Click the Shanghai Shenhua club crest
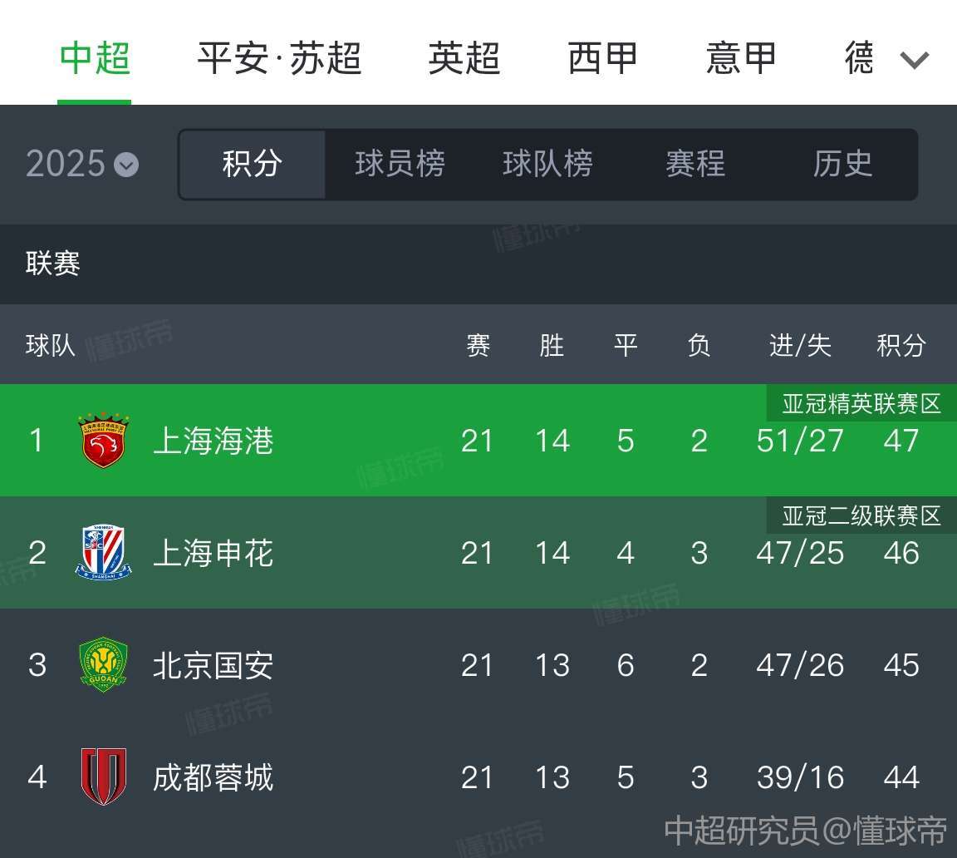The width and height of the screenshot is (957, 858). (103, 552)
